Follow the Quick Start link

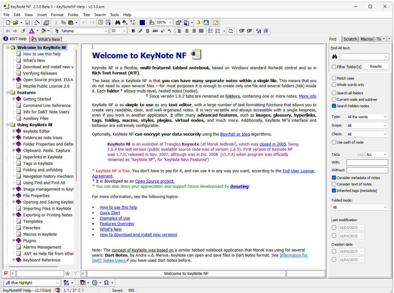click(110, 213)
